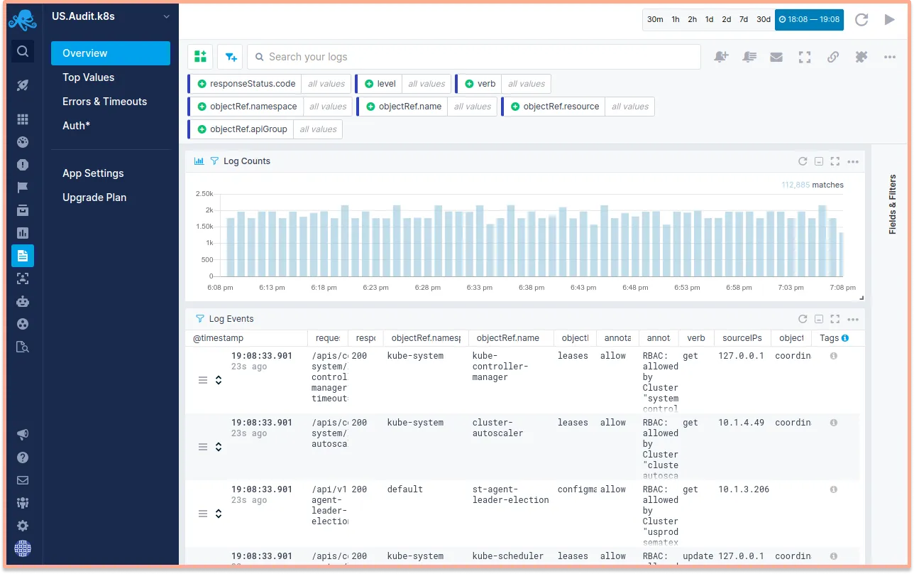
Task: Open the apps grid icon in left rail
Action: click(23, 119)
